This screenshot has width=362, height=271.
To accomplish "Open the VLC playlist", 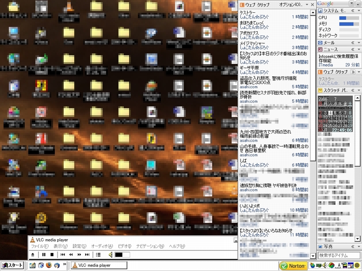I will pos(98,255).
